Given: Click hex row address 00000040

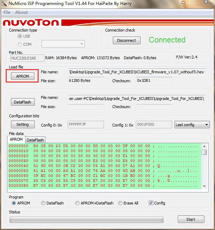Looking at the screenshot, I should tap(18, 166).
